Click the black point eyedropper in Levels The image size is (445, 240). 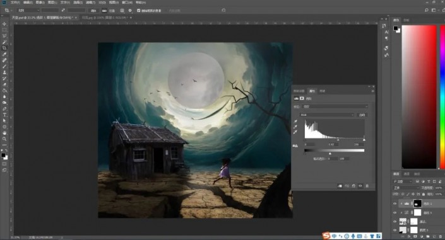click(x=295, y=122)
